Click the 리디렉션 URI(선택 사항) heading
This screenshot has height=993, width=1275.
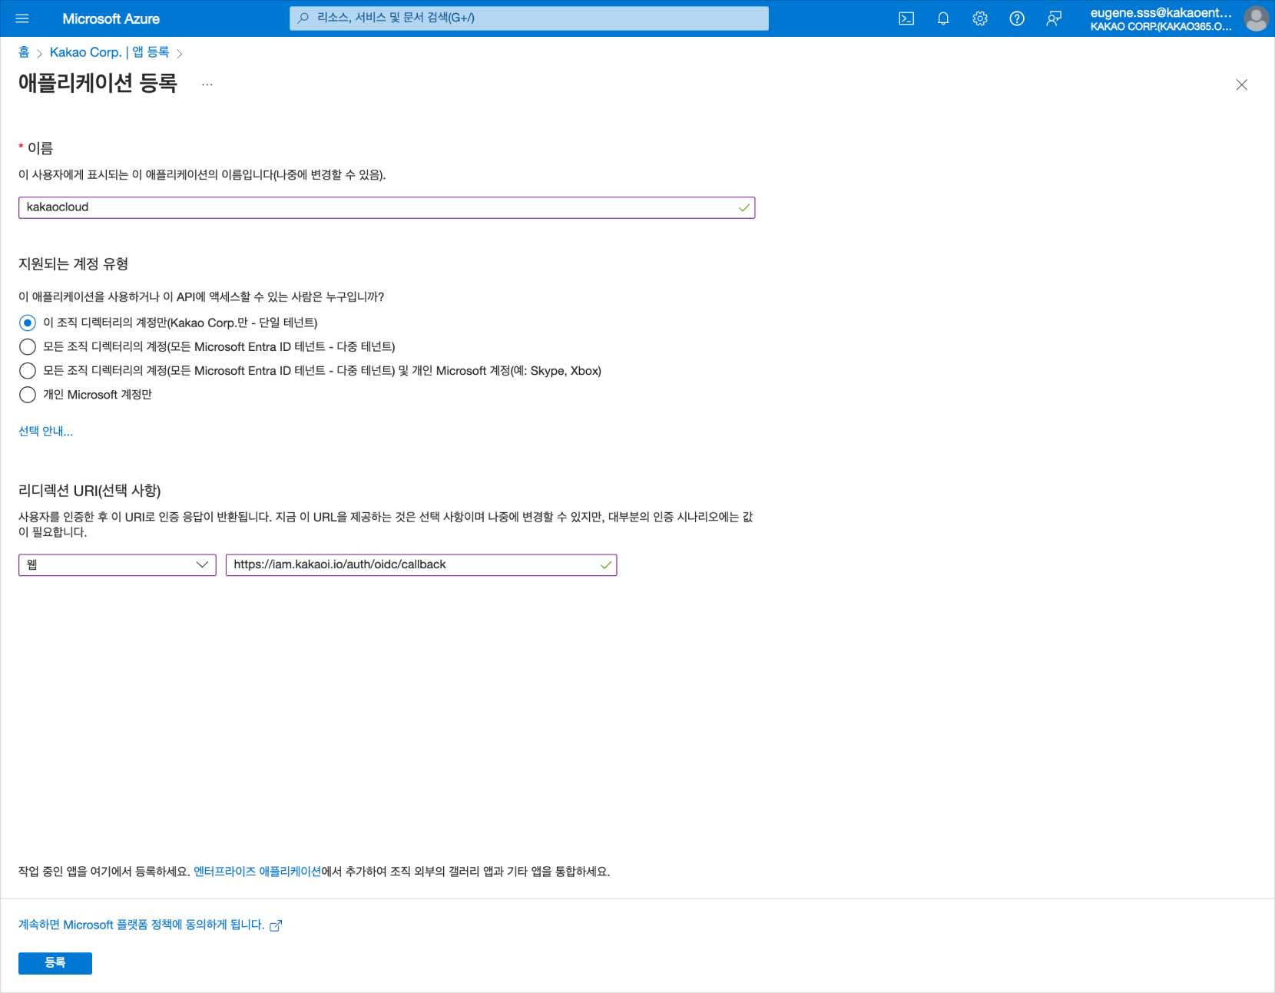[89, 490]
